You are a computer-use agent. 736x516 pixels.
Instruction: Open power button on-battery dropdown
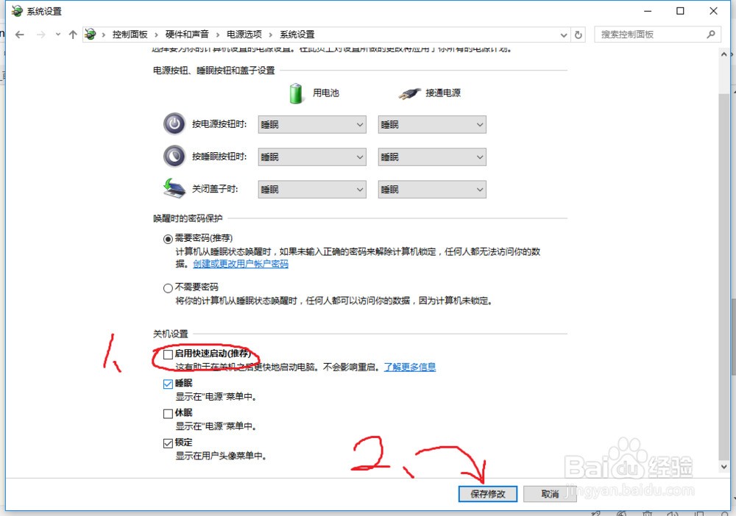tap(312, 125)
